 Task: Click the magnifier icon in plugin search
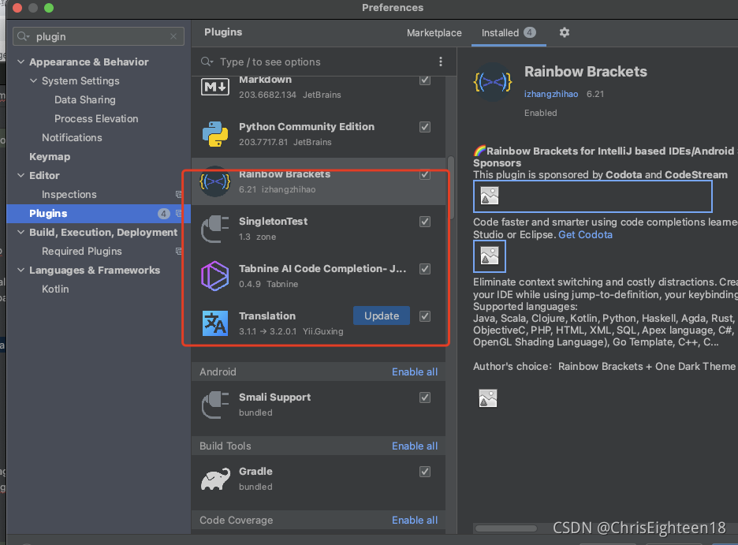[207, 62]
